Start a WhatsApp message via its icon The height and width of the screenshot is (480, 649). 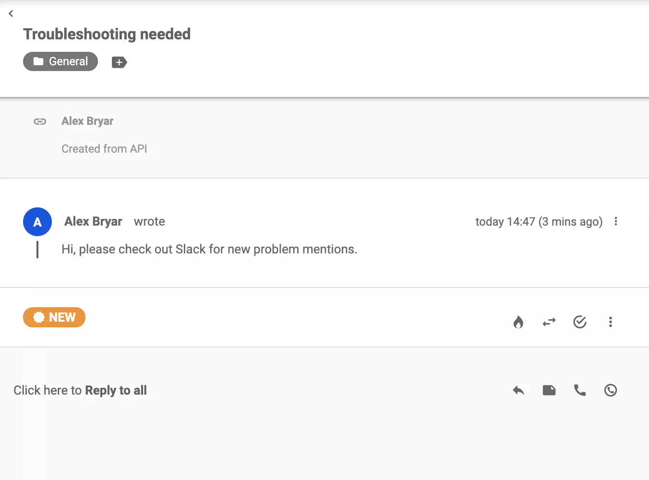coord(611,390)
